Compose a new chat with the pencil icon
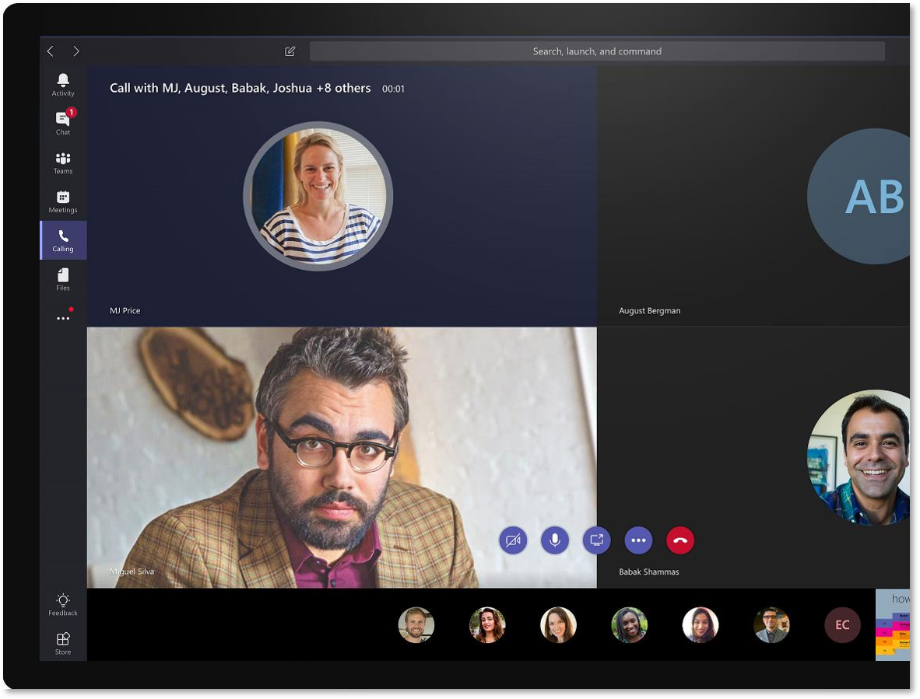This screenshot has height=699, width=920. coord(290,51)
